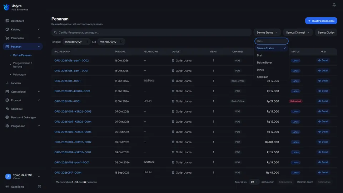Expand the Pembelian menu chevron
343x193 pixels.
pyautogui.click(x=39, y=38)
